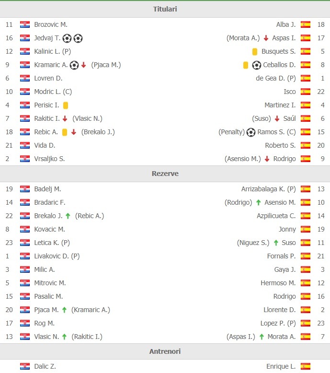Open substitute Kovacic M. profile

click(49, 229)
